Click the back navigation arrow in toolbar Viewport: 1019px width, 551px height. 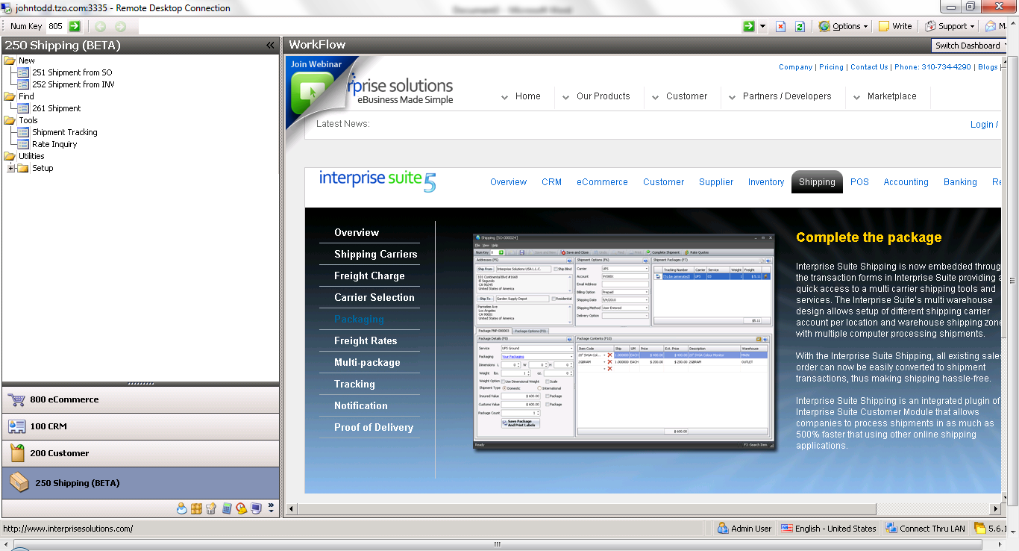(101, 26)
